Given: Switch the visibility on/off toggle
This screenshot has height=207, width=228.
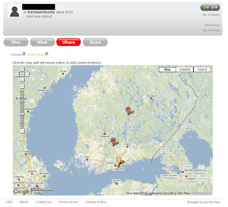Looking at the screenshot, I should [x=210, y=7].
